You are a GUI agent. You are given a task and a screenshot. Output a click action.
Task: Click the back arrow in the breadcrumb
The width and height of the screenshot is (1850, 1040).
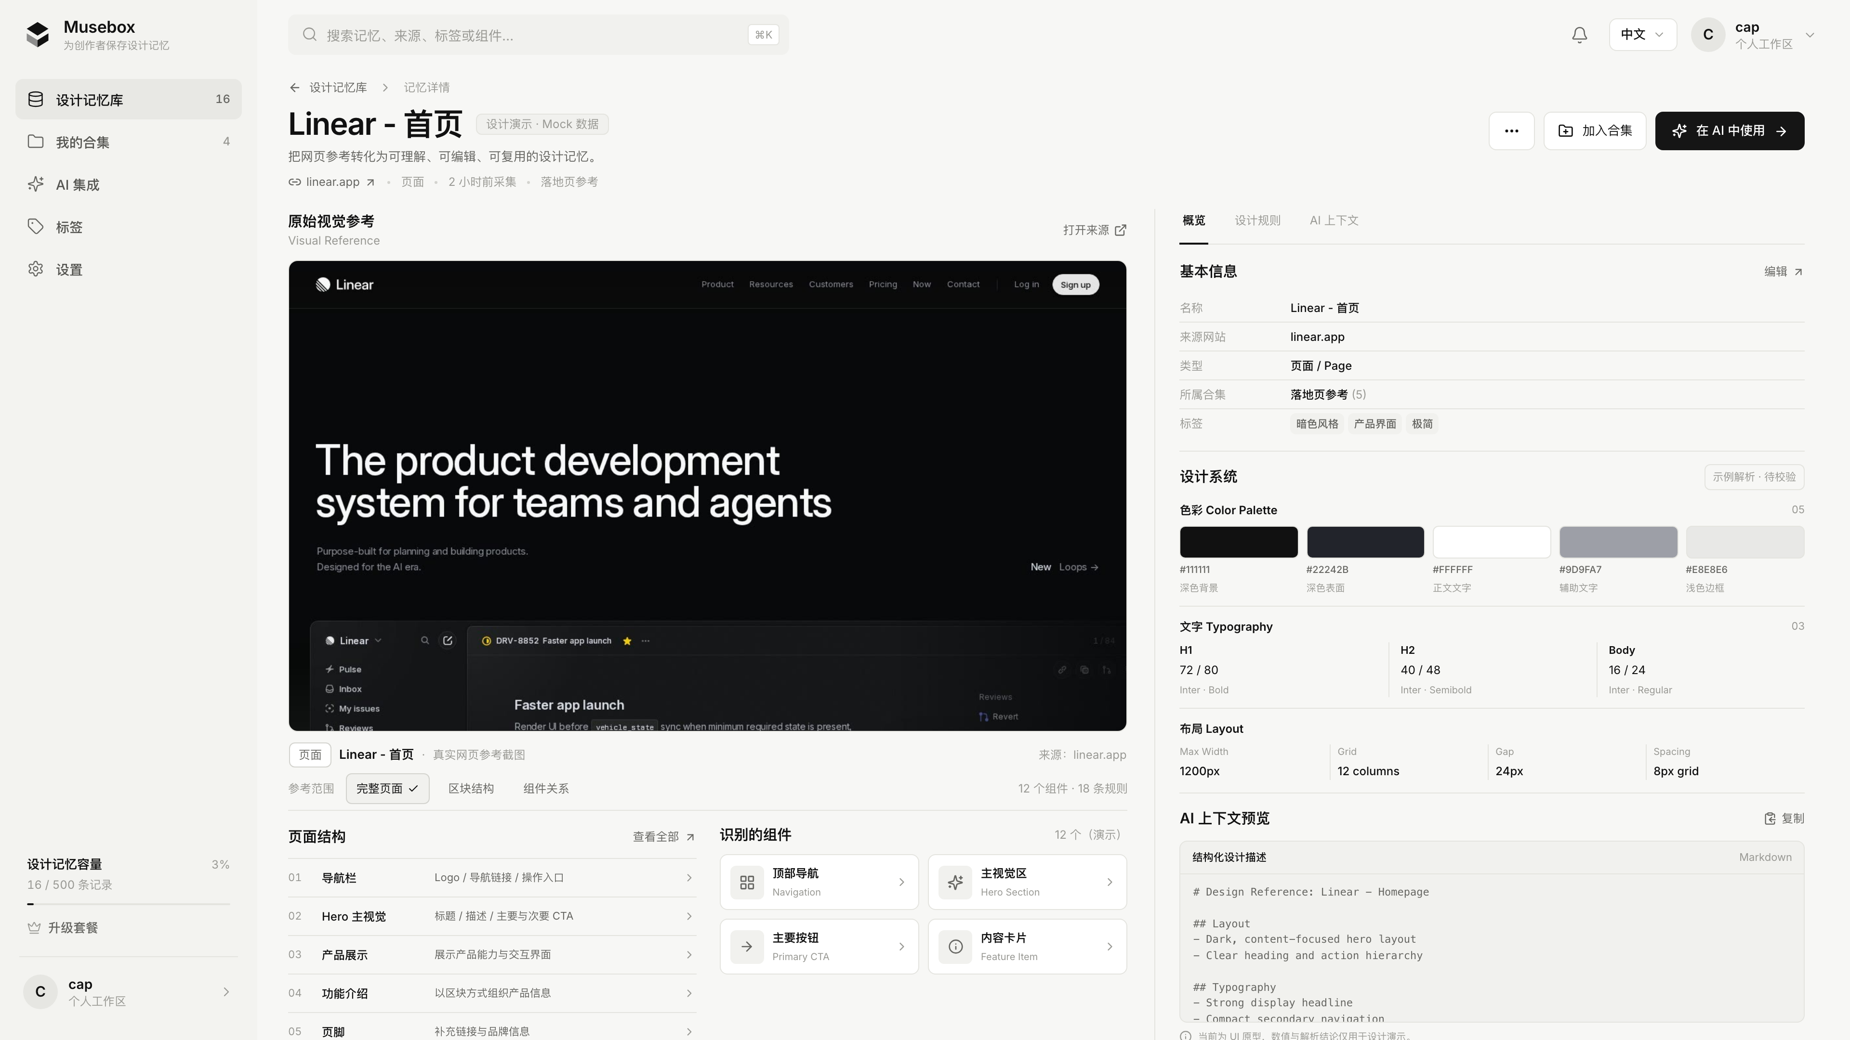294,88
